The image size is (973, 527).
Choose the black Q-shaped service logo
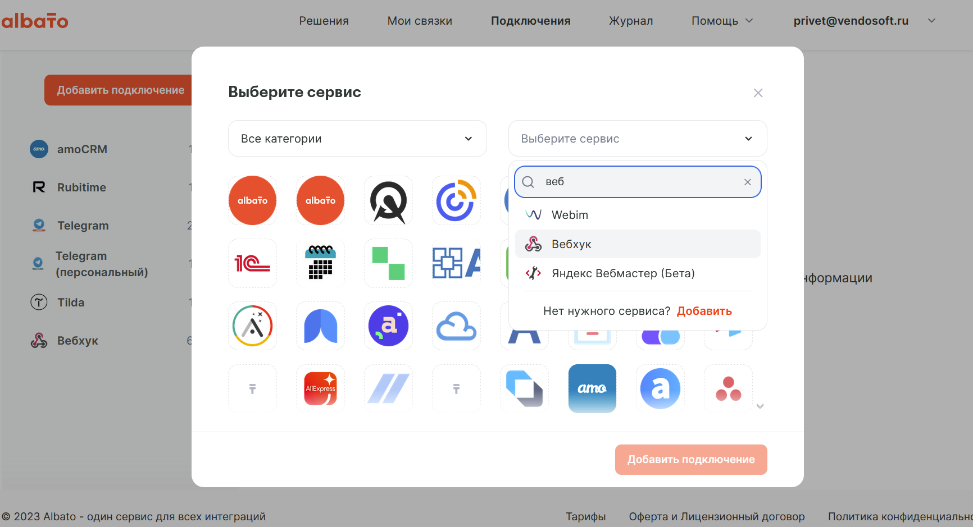pos(388,200)
